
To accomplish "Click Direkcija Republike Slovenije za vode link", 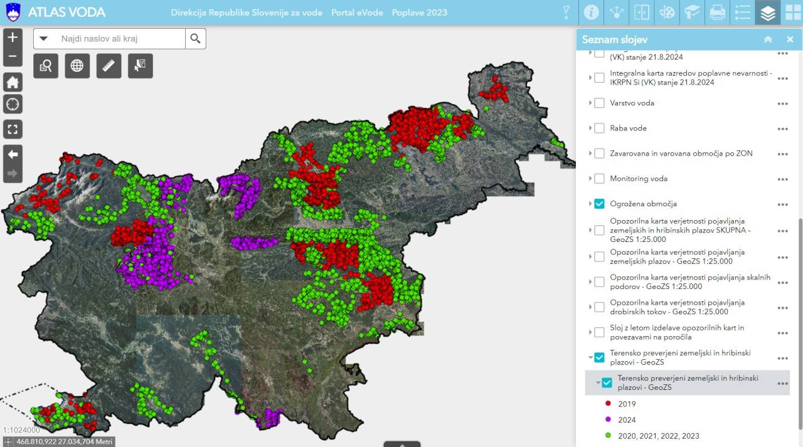I will pyautogui.click(x=247, y=13).
